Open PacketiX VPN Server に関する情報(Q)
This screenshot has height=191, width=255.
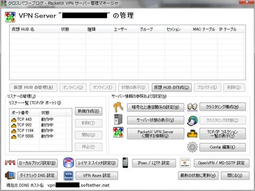(156, 134)
